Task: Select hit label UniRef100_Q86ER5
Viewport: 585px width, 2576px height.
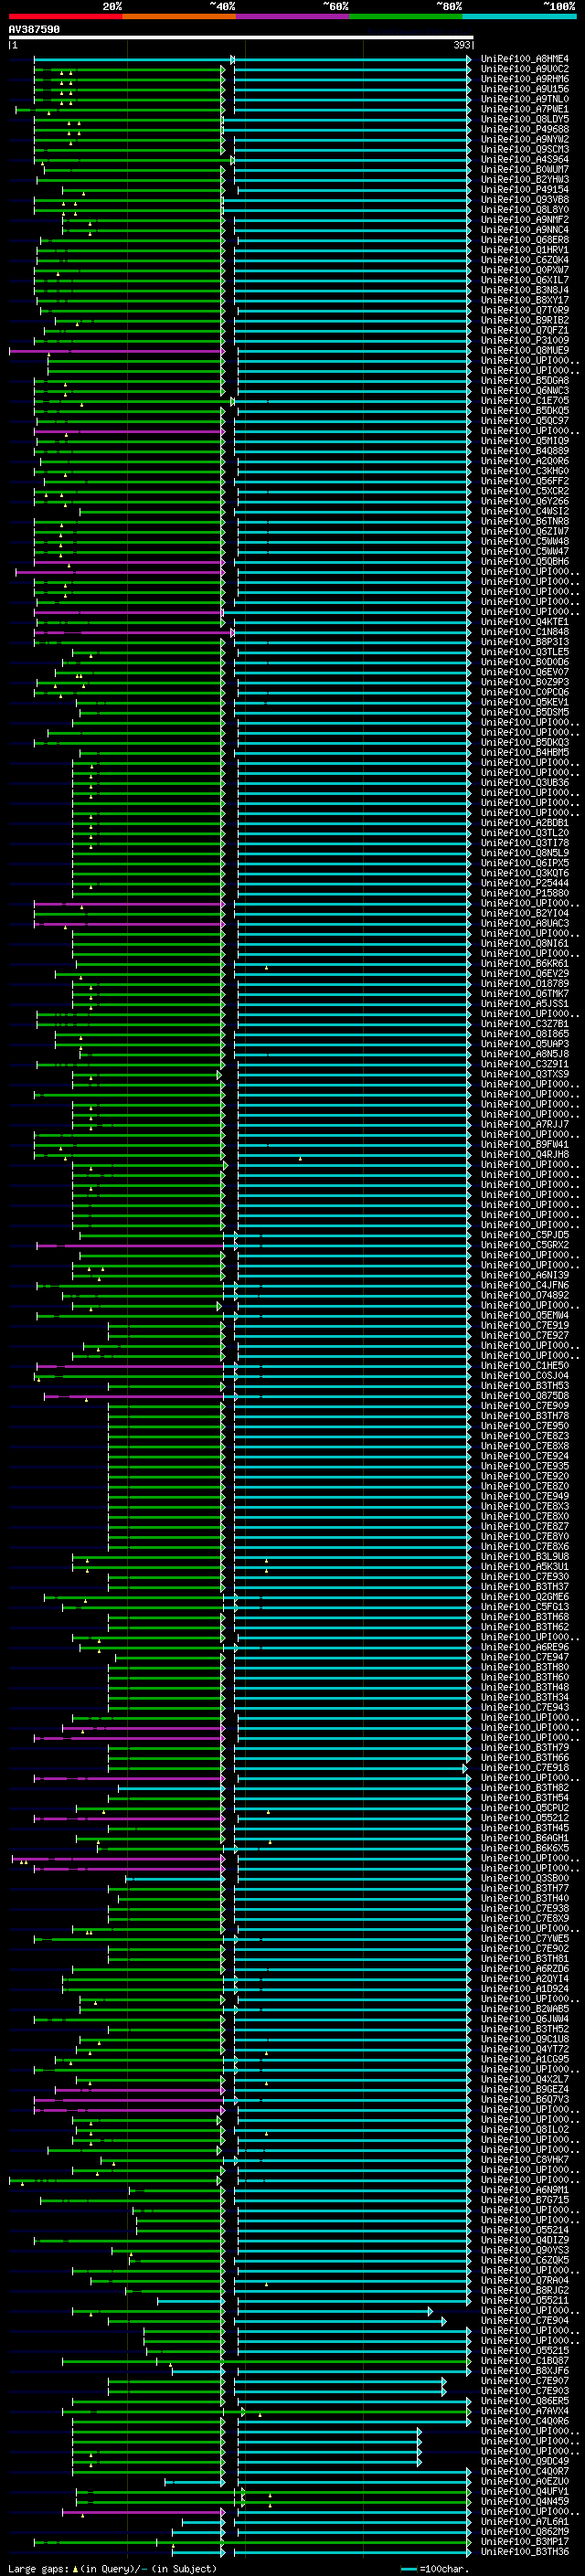Action: pyautogui.click(x=525, y=2400)
